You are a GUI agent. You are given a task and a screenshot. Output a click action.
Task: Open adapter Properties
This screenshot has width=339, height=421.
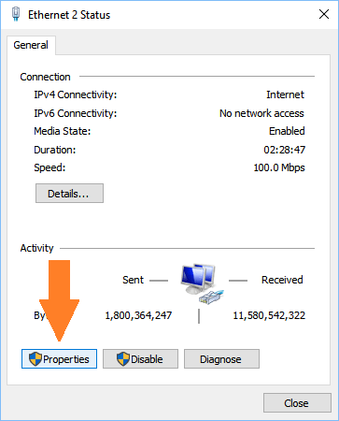tap(59, 359)
